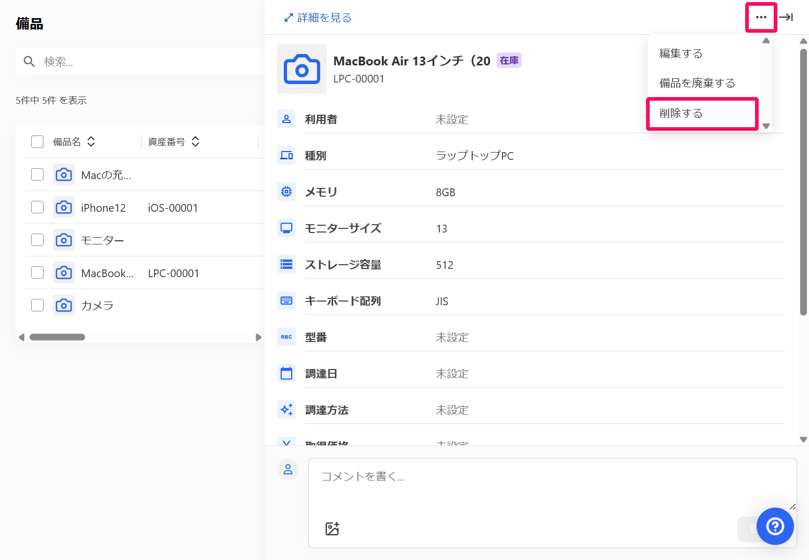Click the 8GB memory value

(446, 192)
